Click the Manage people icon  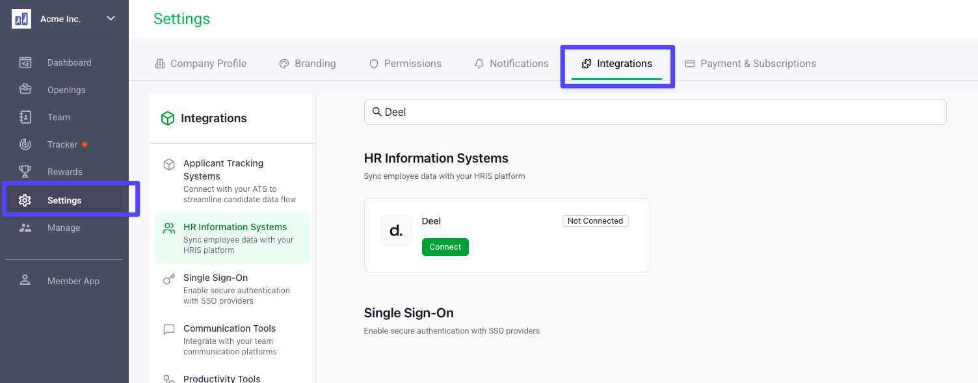(25, 228)
